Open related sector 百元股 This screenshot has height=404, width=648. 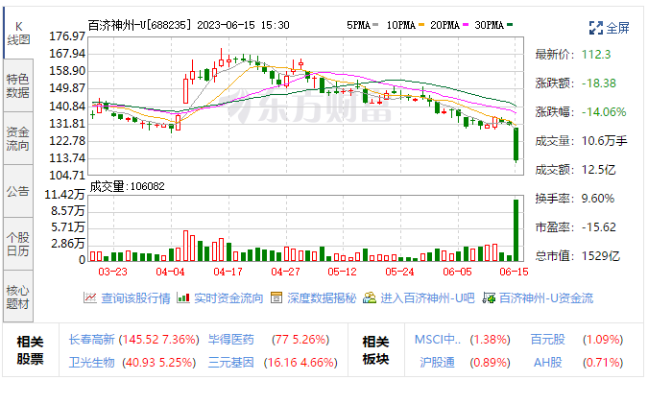(x=547, y=340)
